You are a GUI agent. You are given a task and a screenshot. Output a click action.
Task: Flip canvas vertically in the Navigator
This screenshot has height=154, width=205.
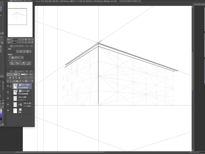[32, 42]
